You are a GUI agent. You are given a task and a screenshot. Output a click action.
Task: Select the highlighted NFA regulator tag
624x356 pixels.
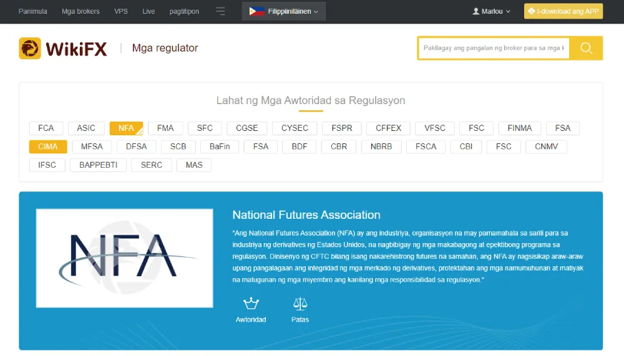pos(126,128)
